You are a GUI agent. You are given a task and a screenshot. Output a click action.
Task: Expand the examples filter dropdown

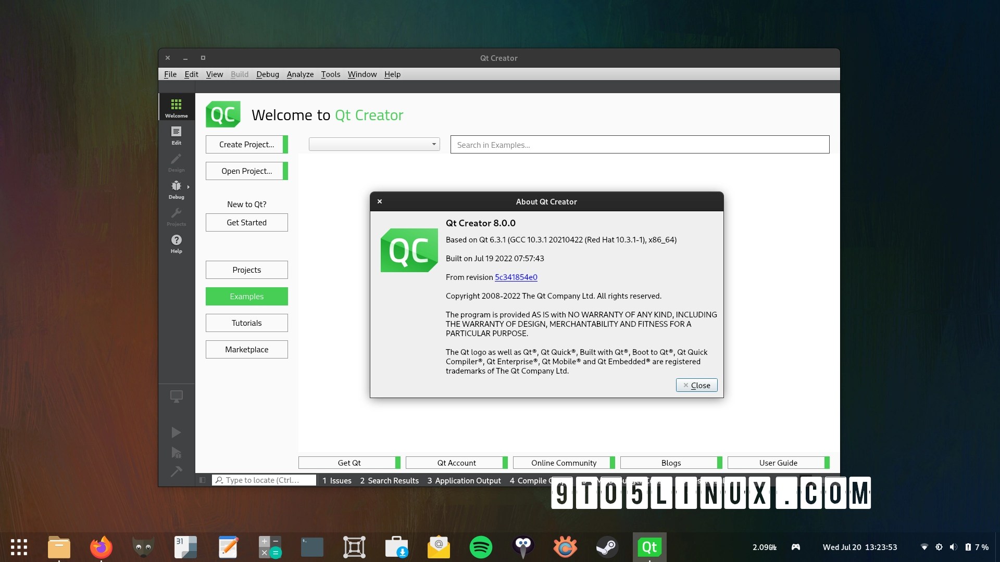click(433, 144)
